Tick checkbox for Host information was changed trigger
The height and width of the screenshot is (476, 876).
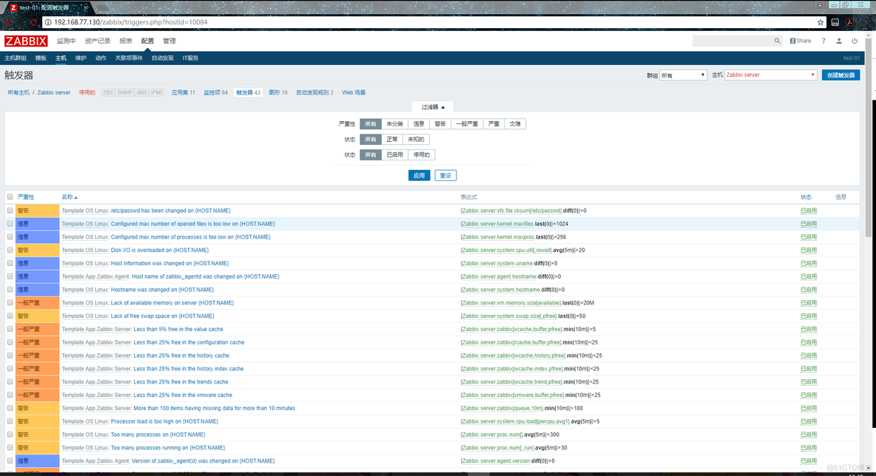10,263
